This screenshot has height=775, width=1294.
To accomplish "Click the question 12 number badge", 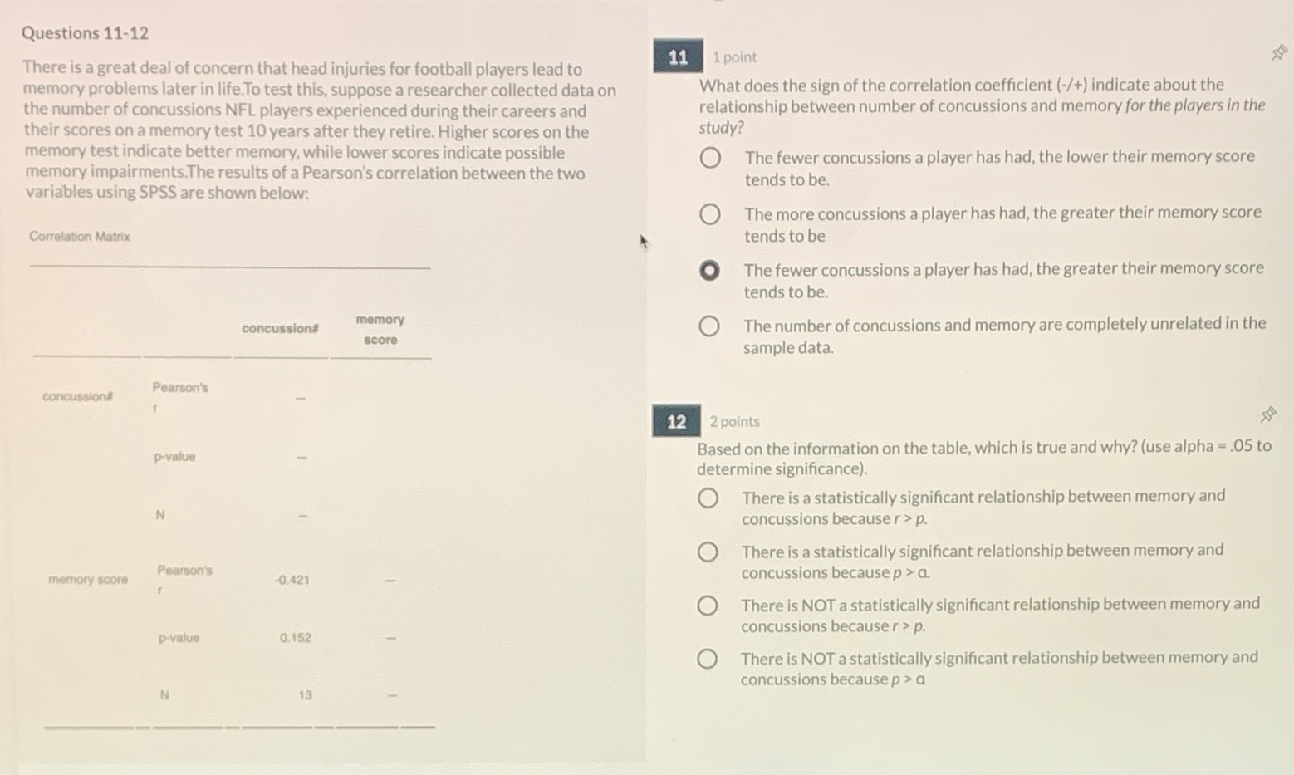I will [675, 421].
